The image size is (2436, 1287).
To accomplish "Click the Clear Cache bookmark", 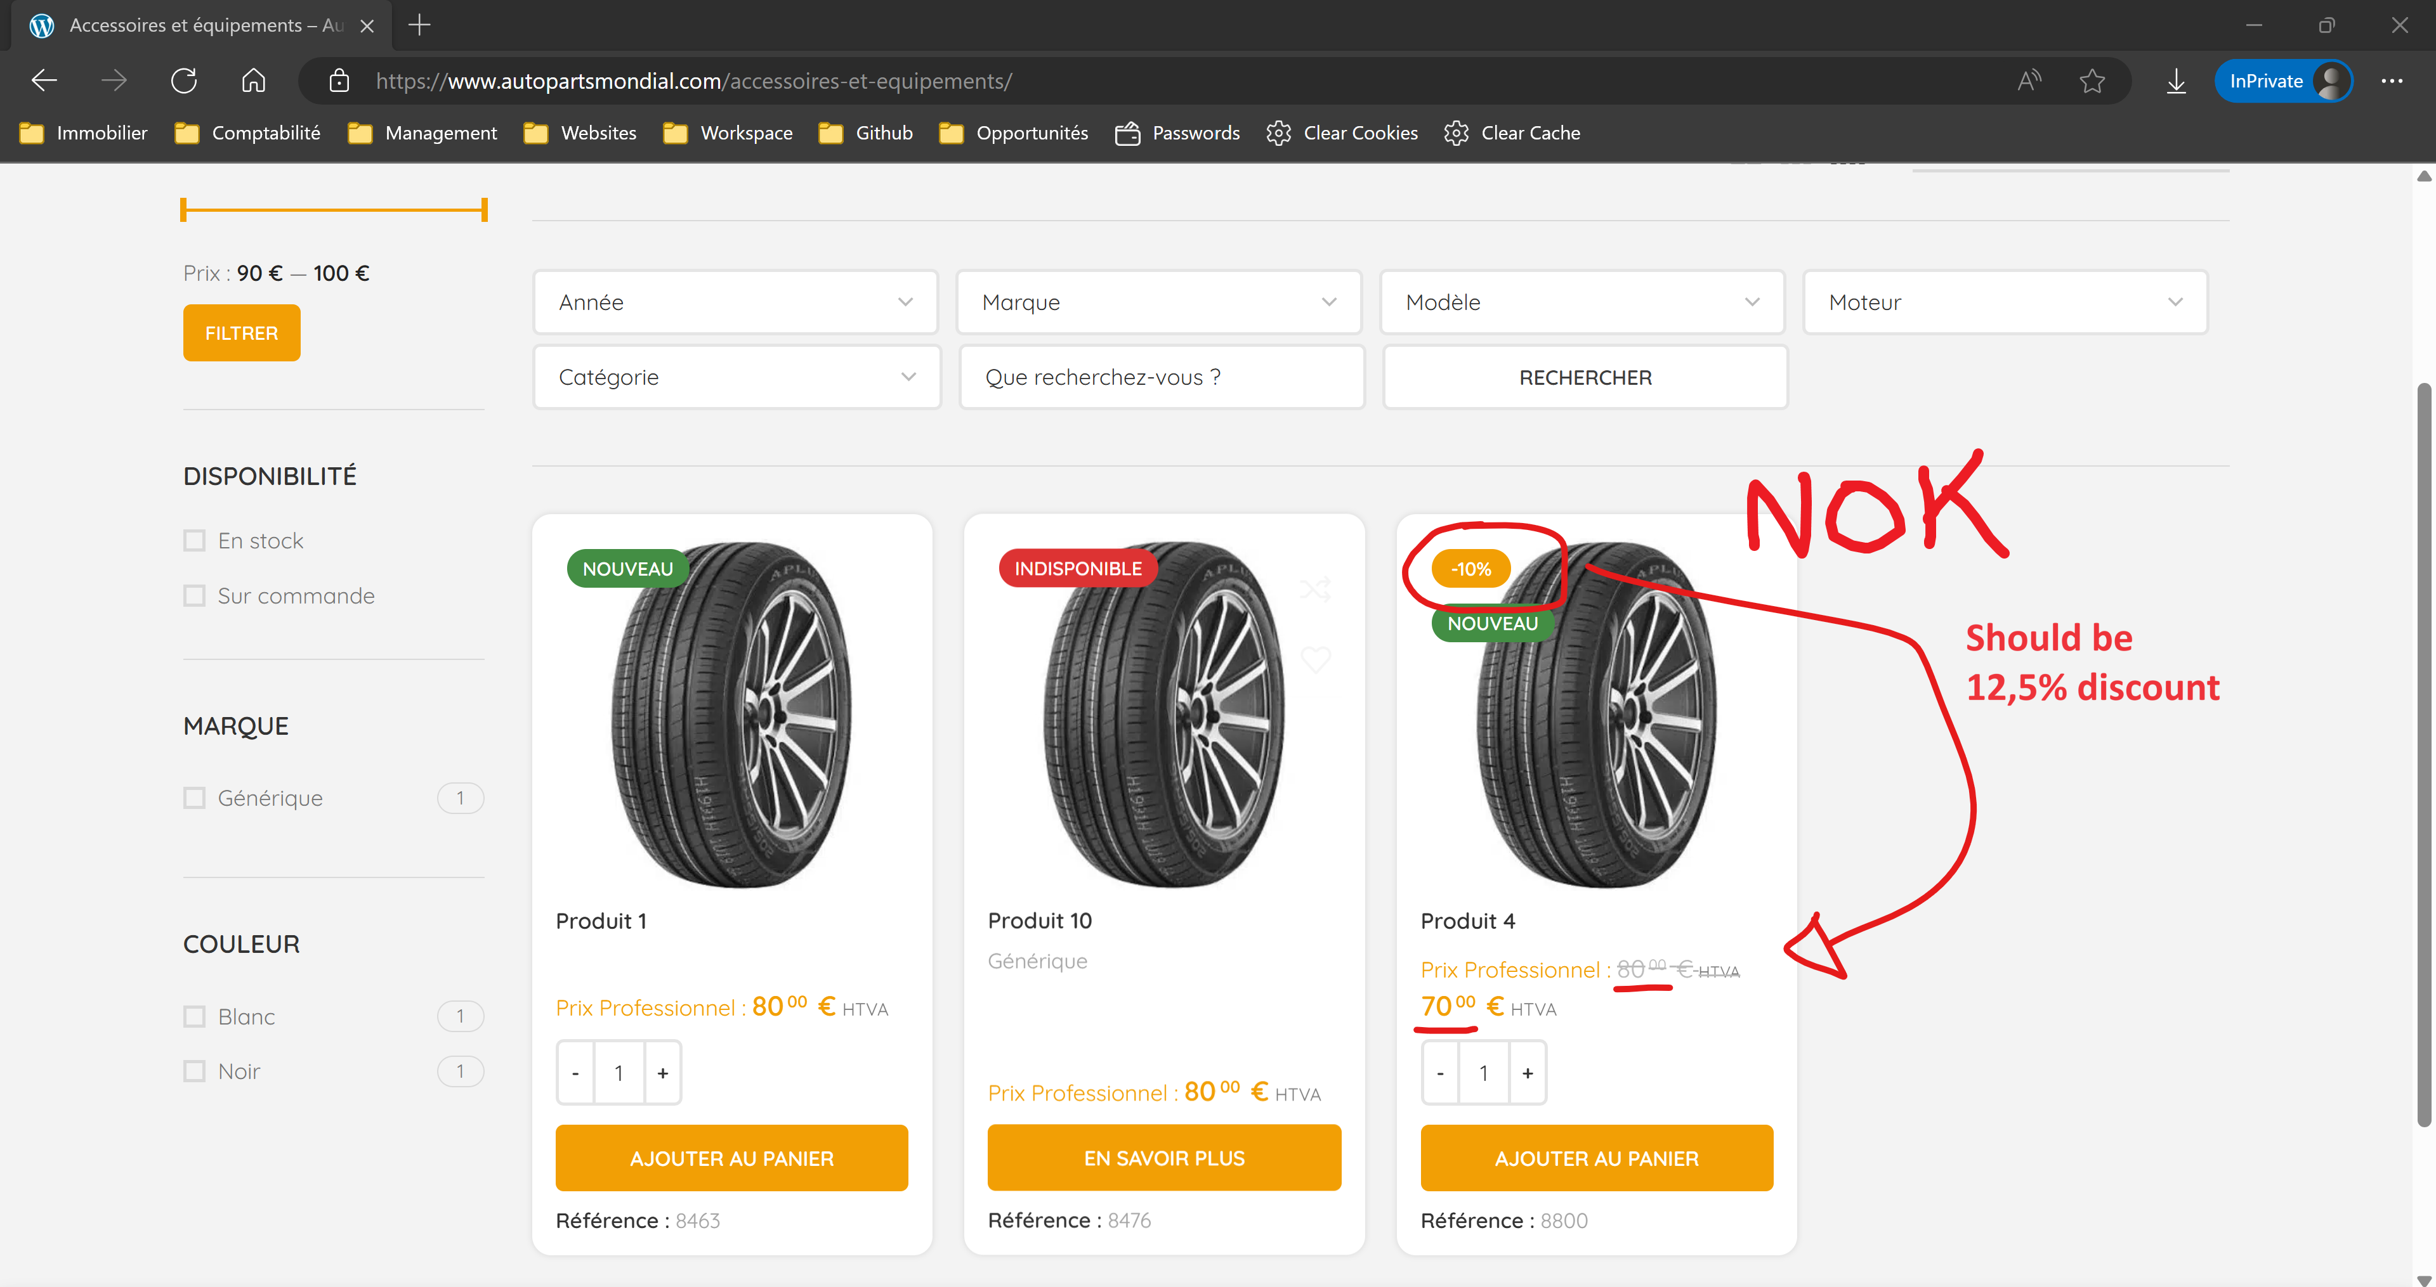I will [x=1512, y=133].
